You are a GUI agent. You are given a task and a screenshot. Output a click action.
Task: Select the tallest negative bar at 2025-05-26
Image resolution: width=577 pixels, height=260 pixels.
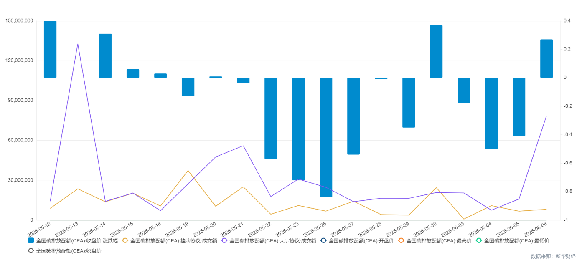[326, 137]
